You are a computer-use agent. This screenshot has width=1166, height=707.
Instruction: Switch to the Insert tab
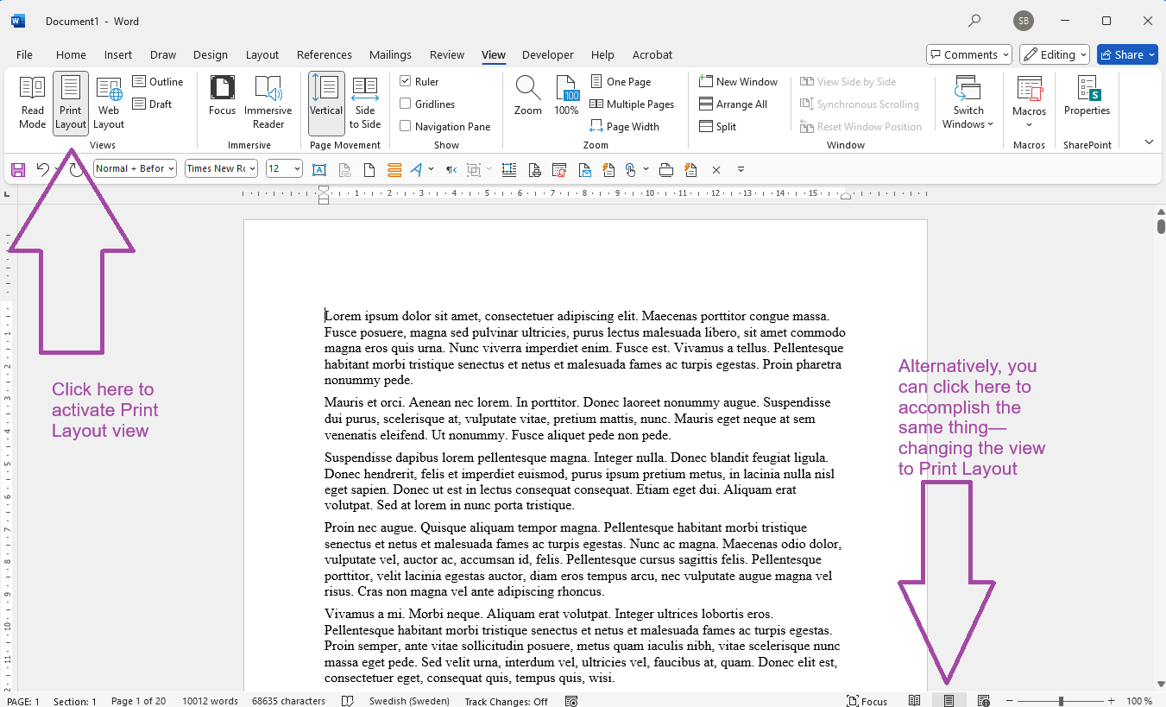(x=118, y=54)
